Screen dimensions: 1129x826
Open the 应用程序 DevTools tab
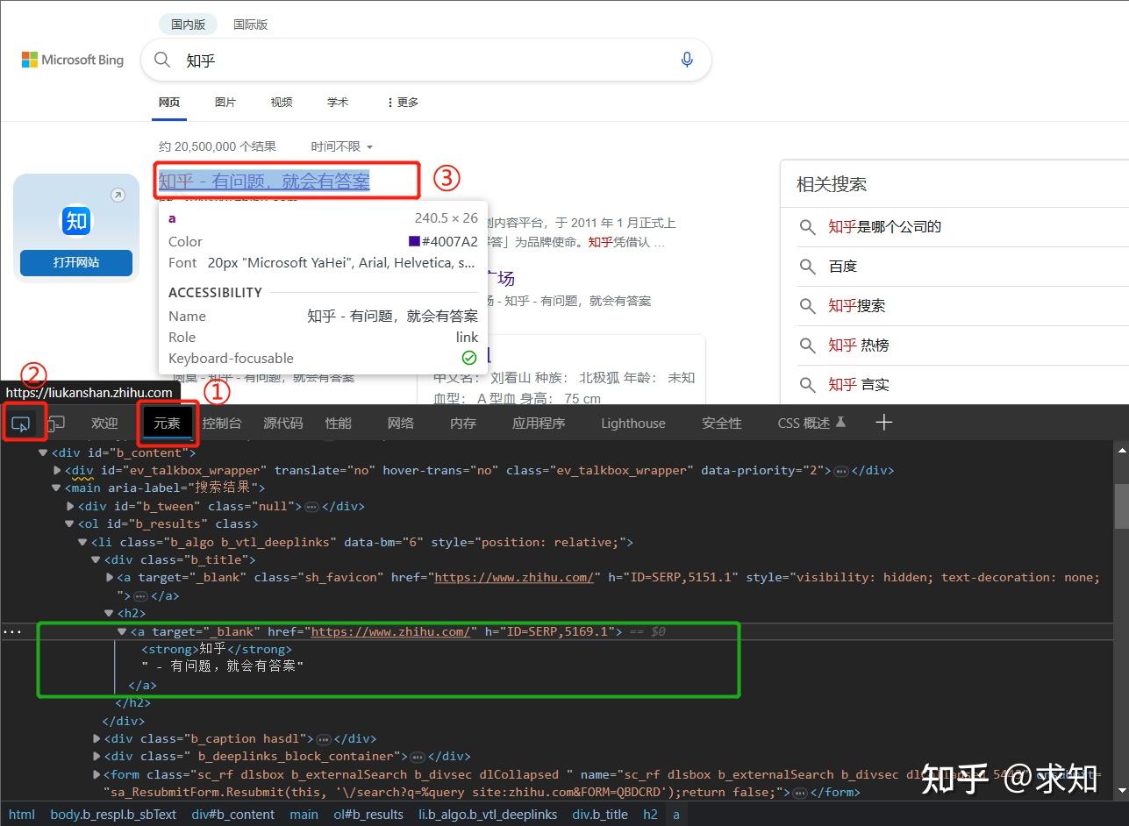coord(539,423)
